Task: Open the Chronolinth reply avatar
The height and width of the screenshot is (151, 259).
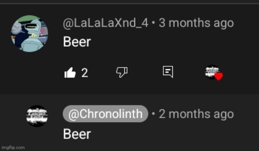Action: (37, 116)
